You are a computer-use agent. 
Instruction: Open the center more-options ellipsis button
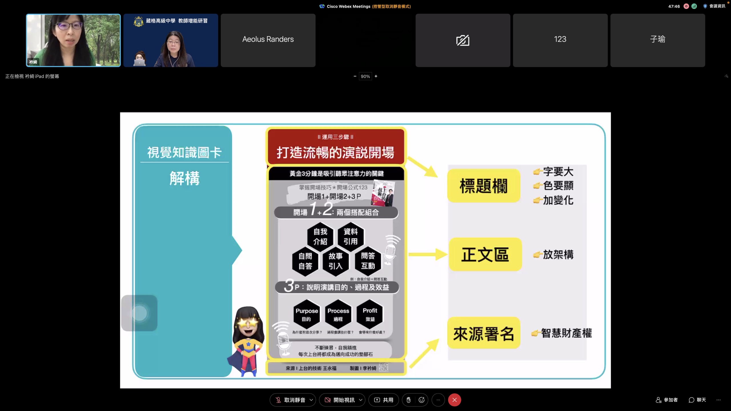(x=438, y=400)
